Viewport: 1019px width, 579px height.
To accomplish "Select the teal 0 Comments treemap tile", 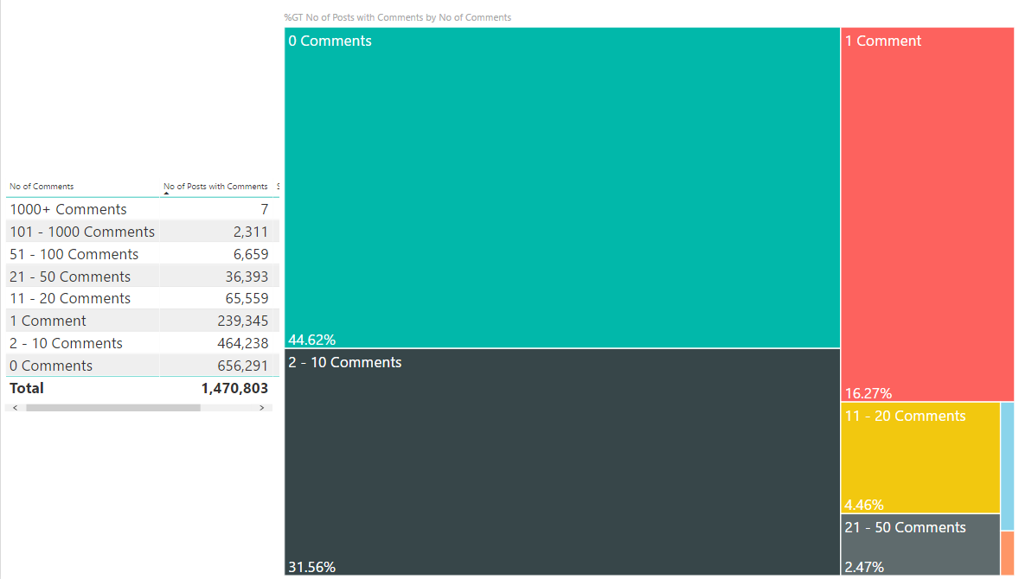I will (x=562, y=188).
